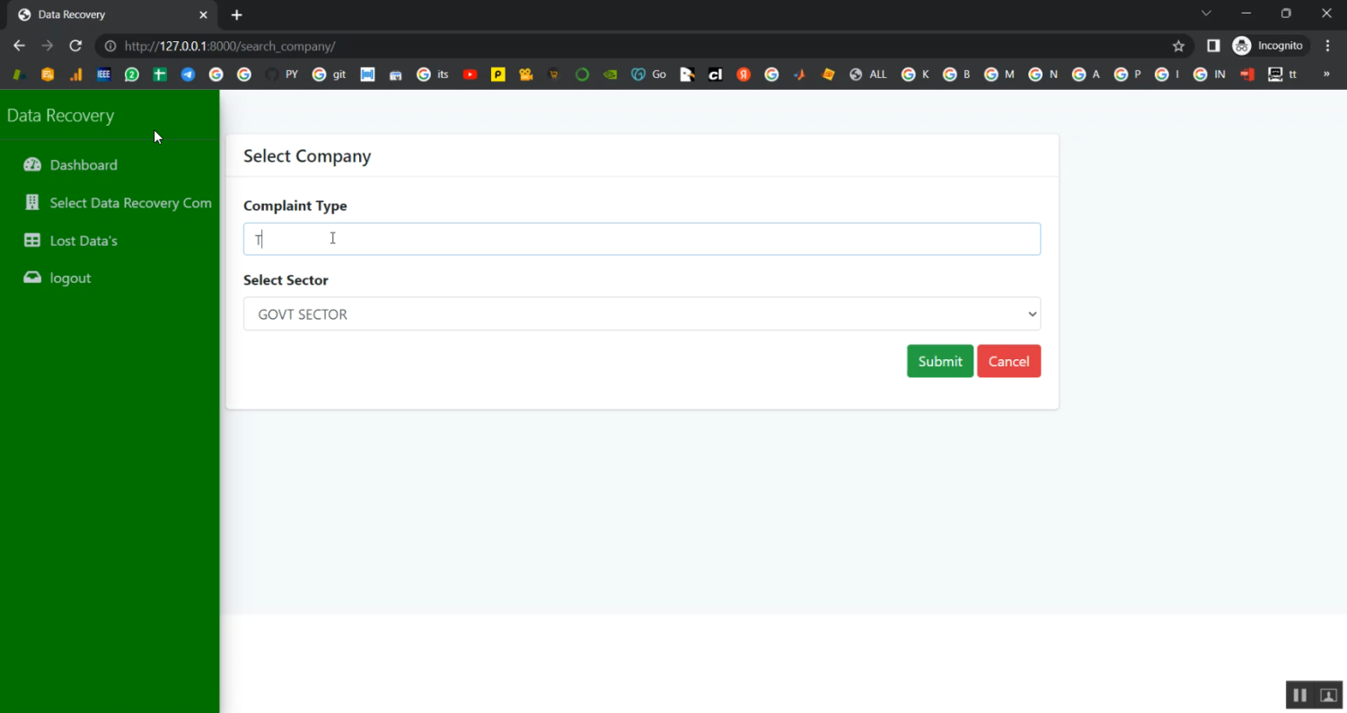This screenshot has height=713, width=1347.
Task: Open Lost Data's in the sidebar
Action: tap(84, 241)
